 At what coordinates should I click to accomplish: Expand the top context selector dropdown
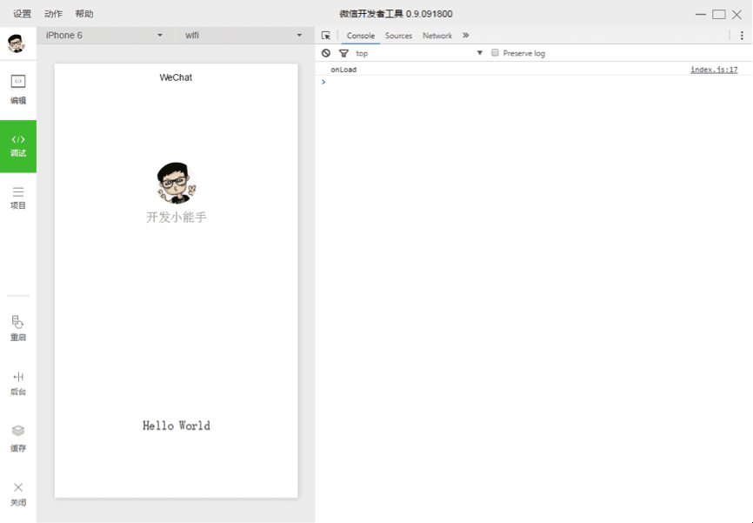point(417,53)
